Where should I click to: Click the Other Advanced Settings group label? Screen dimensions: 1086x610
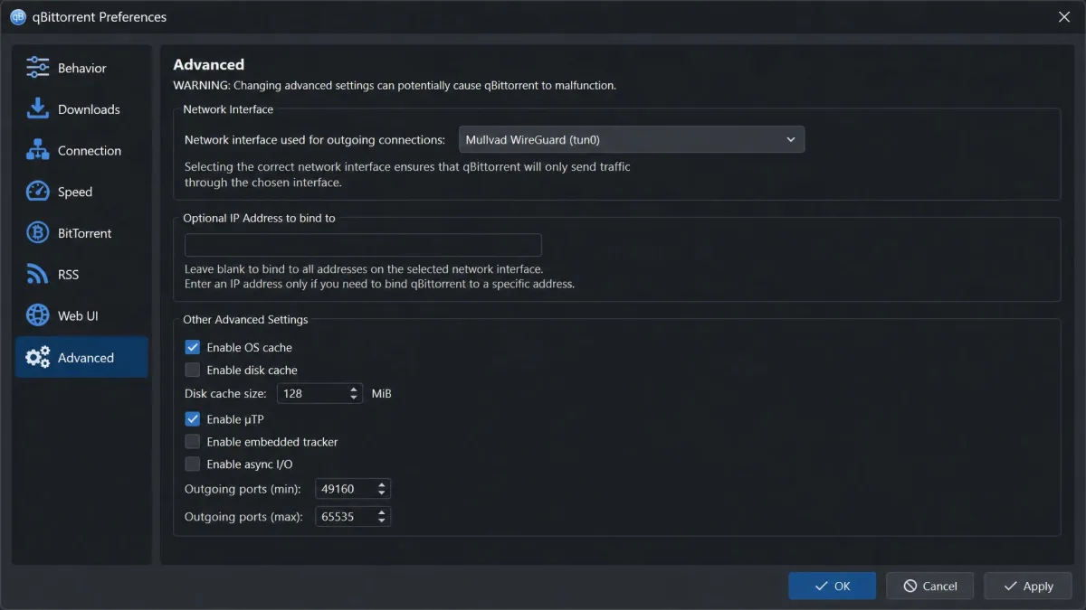tap(245, 319)
